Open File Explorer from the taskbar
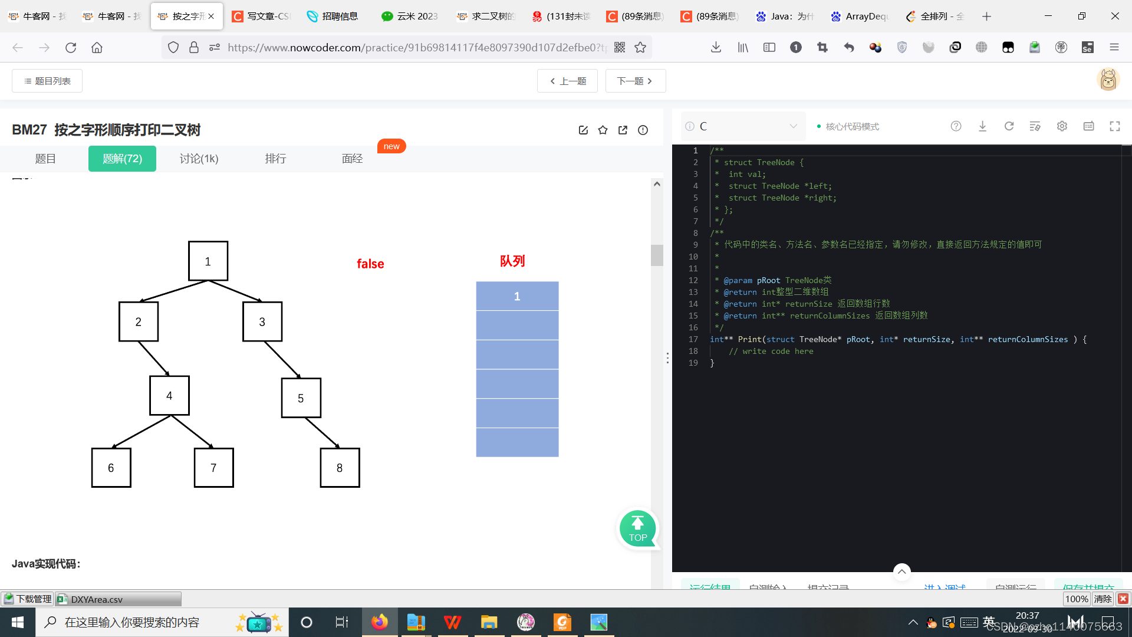 point(489,622)
